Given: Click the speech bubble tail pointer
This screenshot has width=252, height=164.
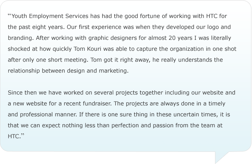Looking at the screenshot, I should click(222, 157).
